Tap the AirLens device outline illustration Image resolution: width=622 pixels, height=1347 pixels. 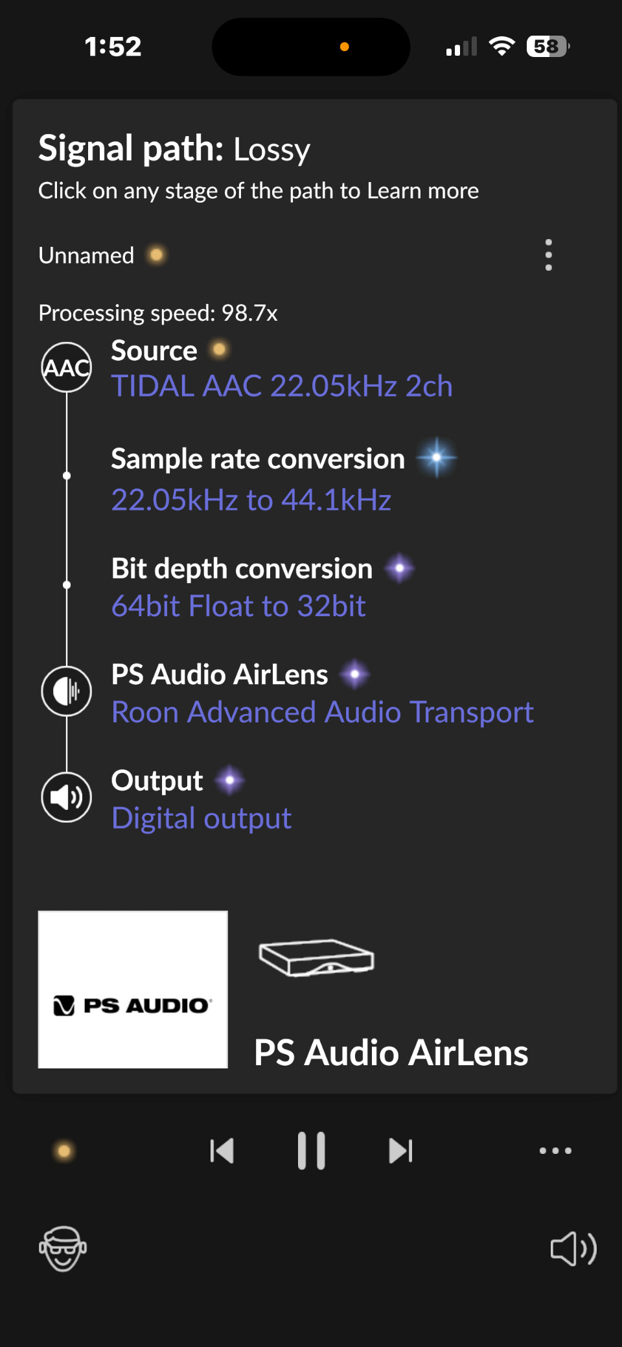tap(316, 958)
